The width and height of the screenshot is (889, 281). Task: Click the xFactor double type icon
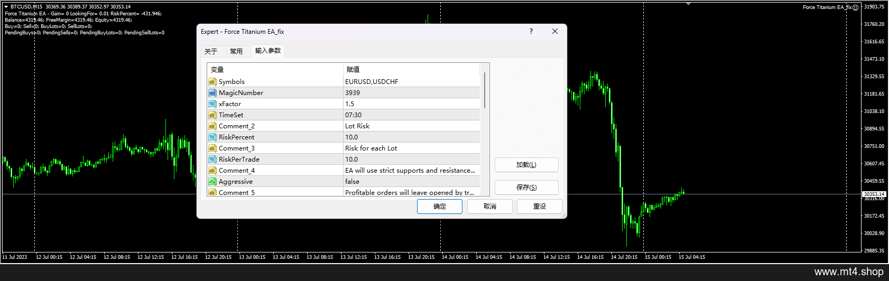coord(212,104)
